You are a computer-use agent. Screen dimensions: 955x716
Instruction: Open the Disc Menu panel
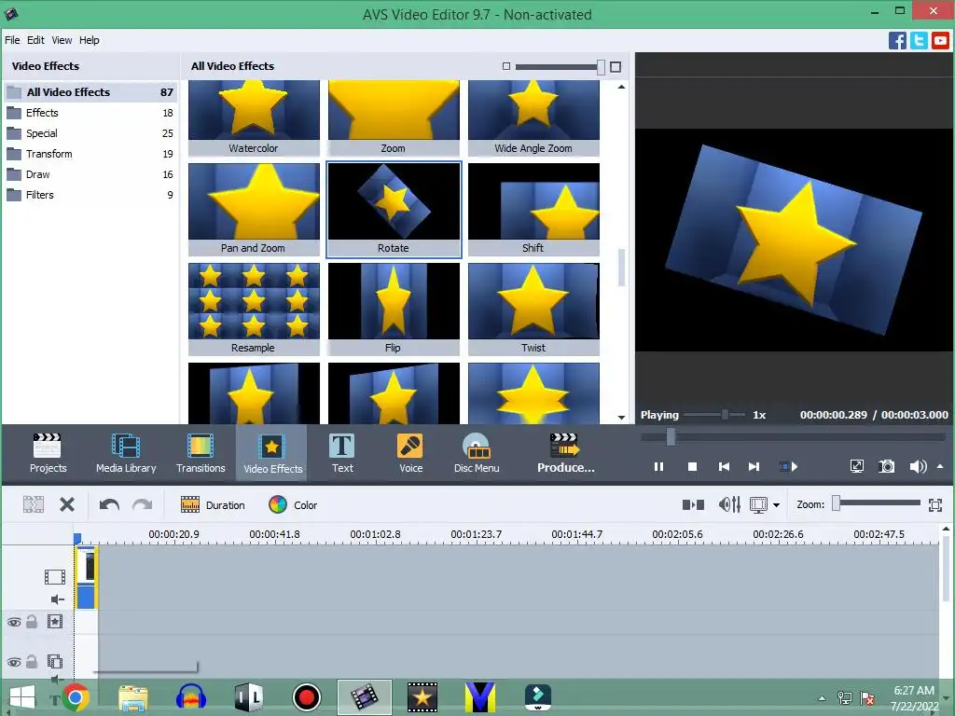click(477, 452)
